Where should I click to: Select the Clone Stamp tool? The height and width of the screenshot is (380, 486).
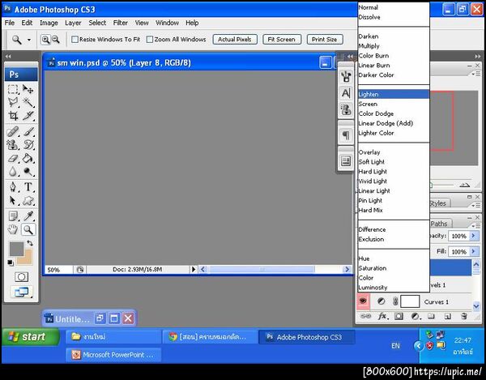(x=13, y=145)
